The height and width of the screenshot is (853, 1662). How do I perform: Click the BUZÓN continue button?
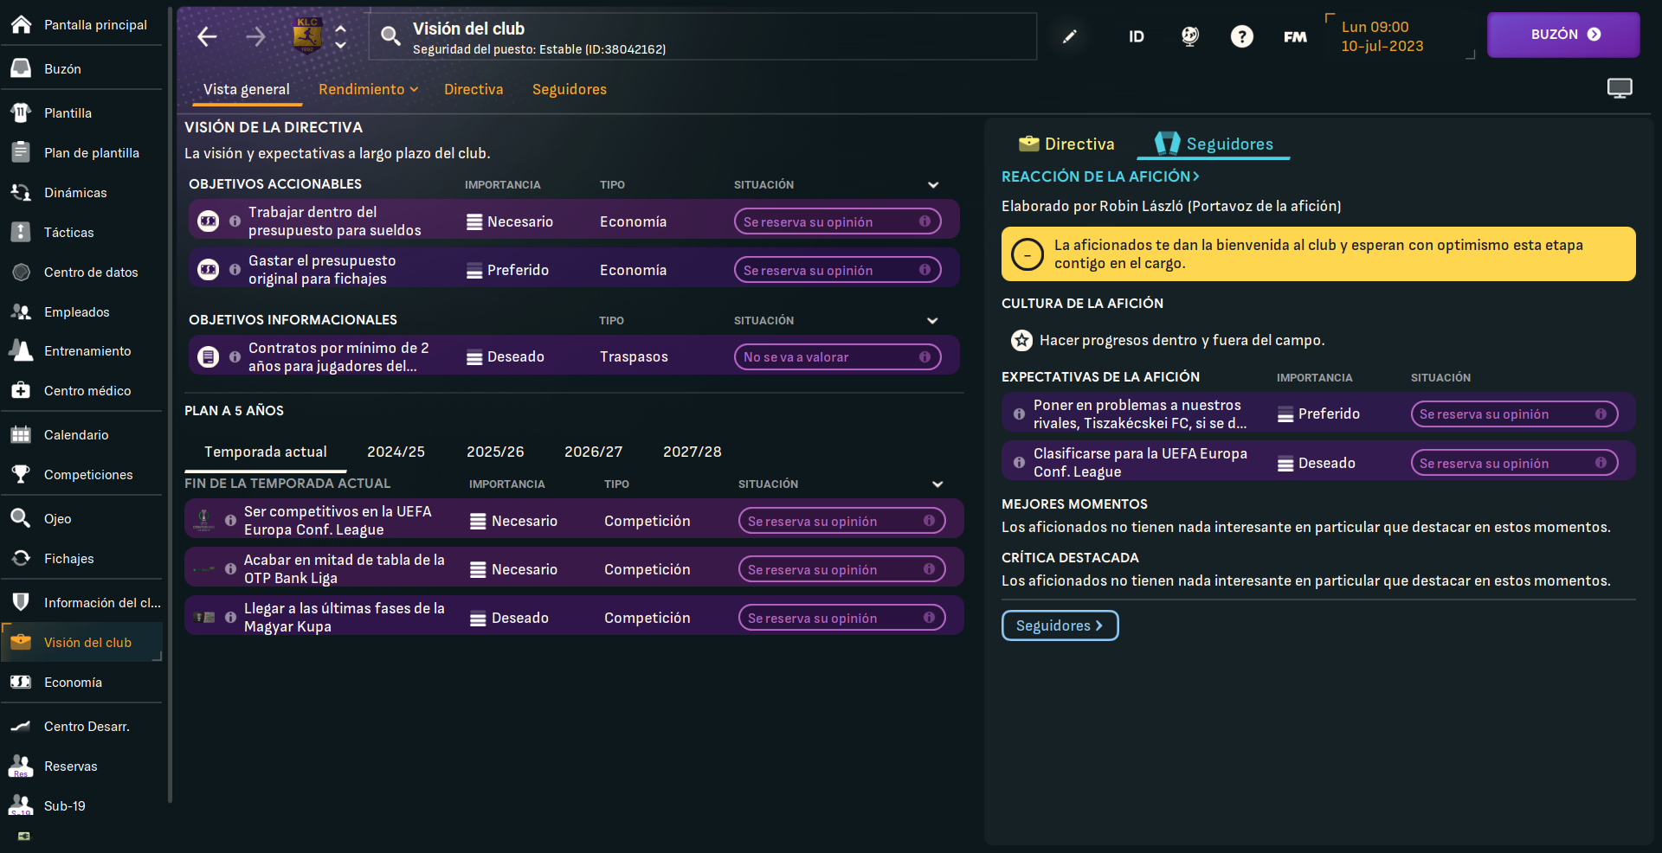pyautogui.click(x=1563, y=35)
